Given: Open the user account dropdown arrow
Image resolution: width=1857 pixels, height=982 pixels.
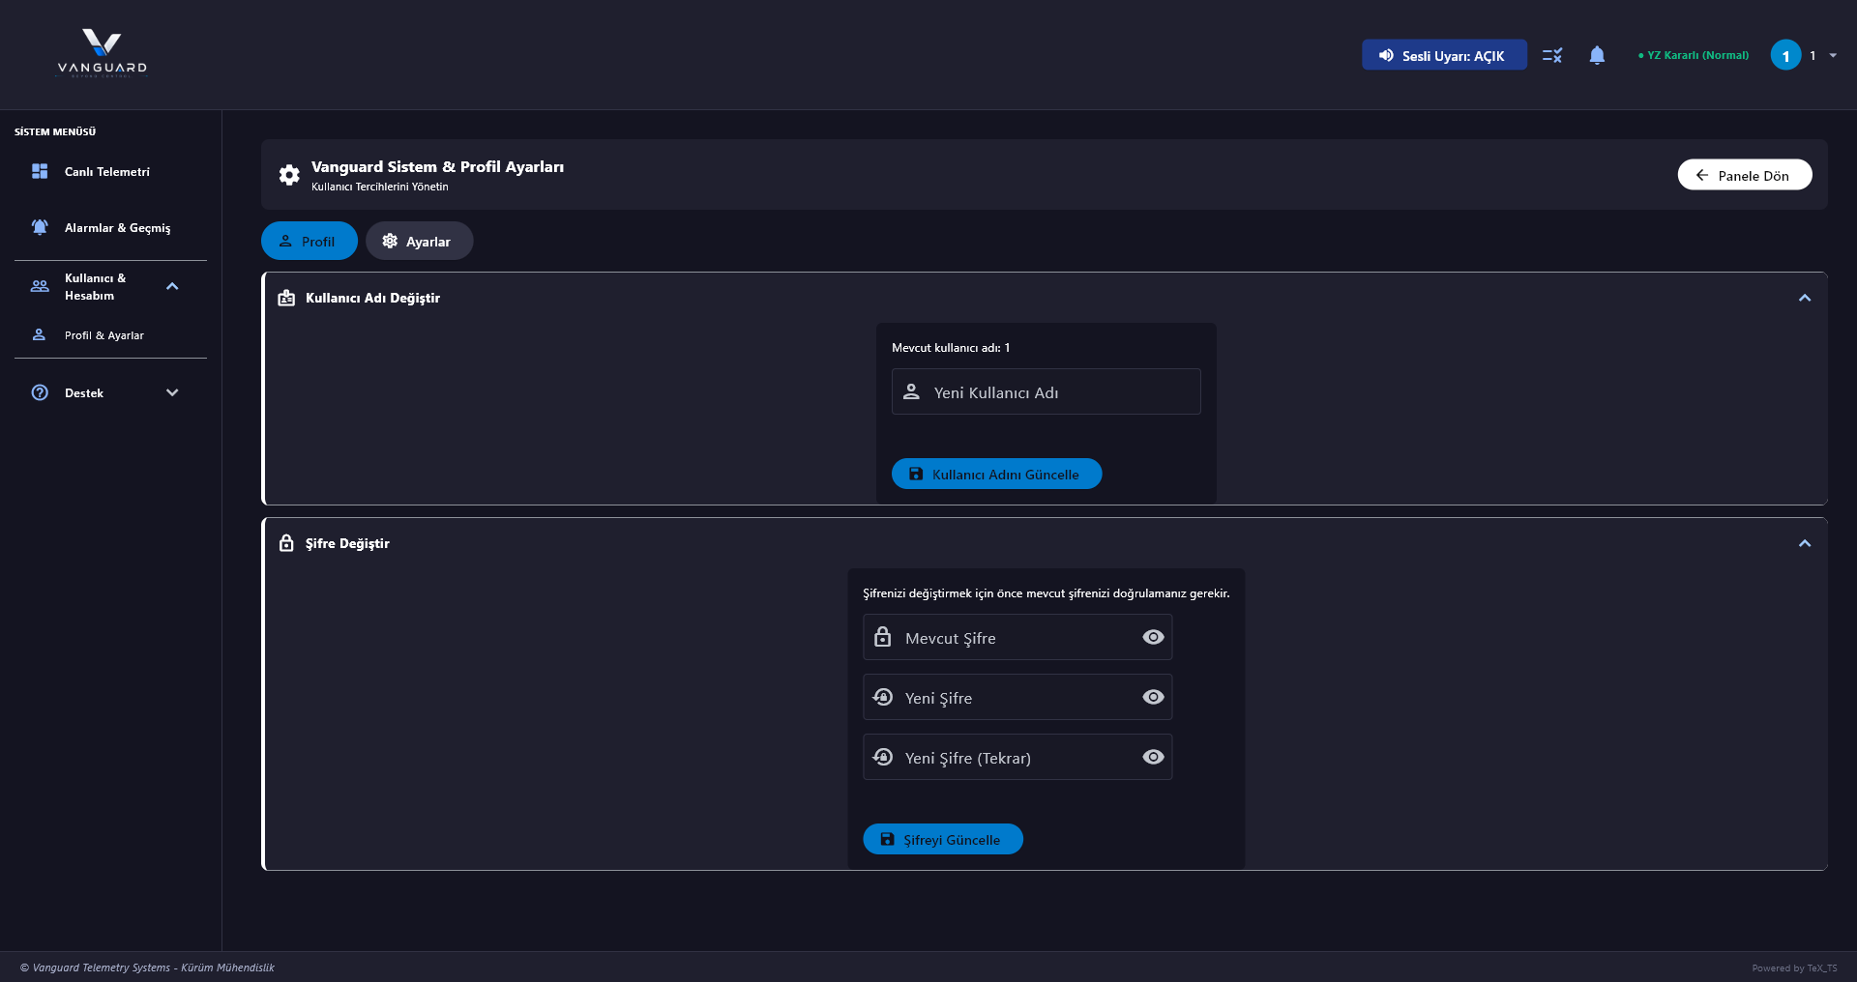Looking at the screenshot, I should (x=1833, y=55).
